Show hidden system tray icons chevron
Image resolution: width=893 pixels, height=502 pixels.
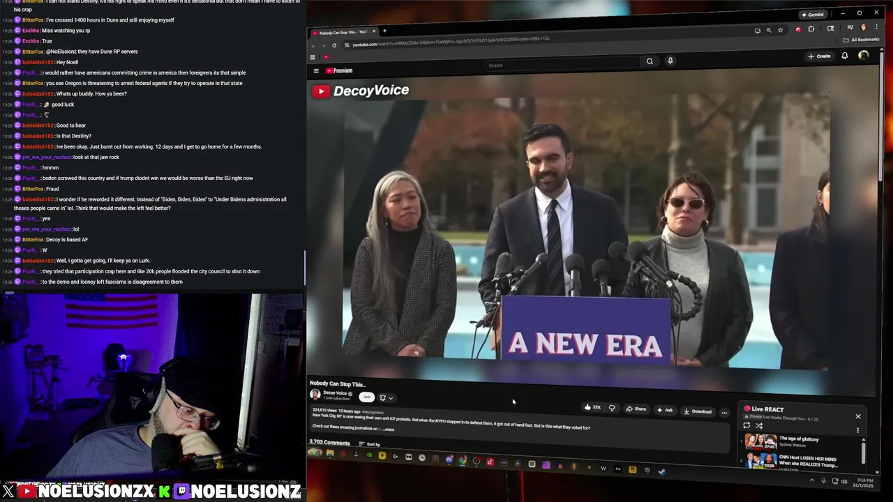[811, 480]
